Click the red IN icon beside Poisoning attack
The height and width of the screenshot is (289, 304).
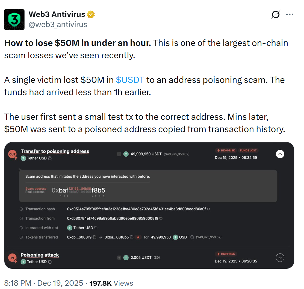[x=12, y=258]
